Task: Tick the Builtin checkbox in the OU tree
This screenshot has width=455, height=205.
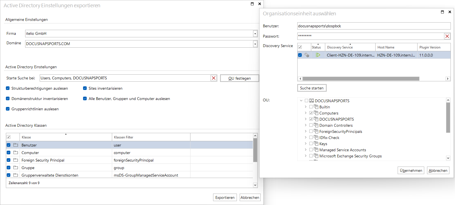Action: 311,107
